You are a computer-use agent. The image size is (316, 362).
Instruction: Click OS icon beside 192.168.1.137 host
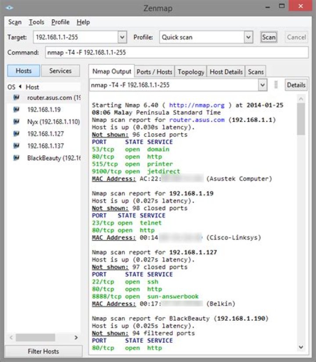point(16,146)
